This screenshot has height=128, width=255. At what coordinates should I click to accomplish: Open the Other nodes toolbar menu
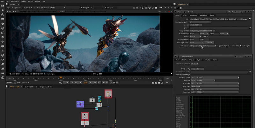click(3, 73)
